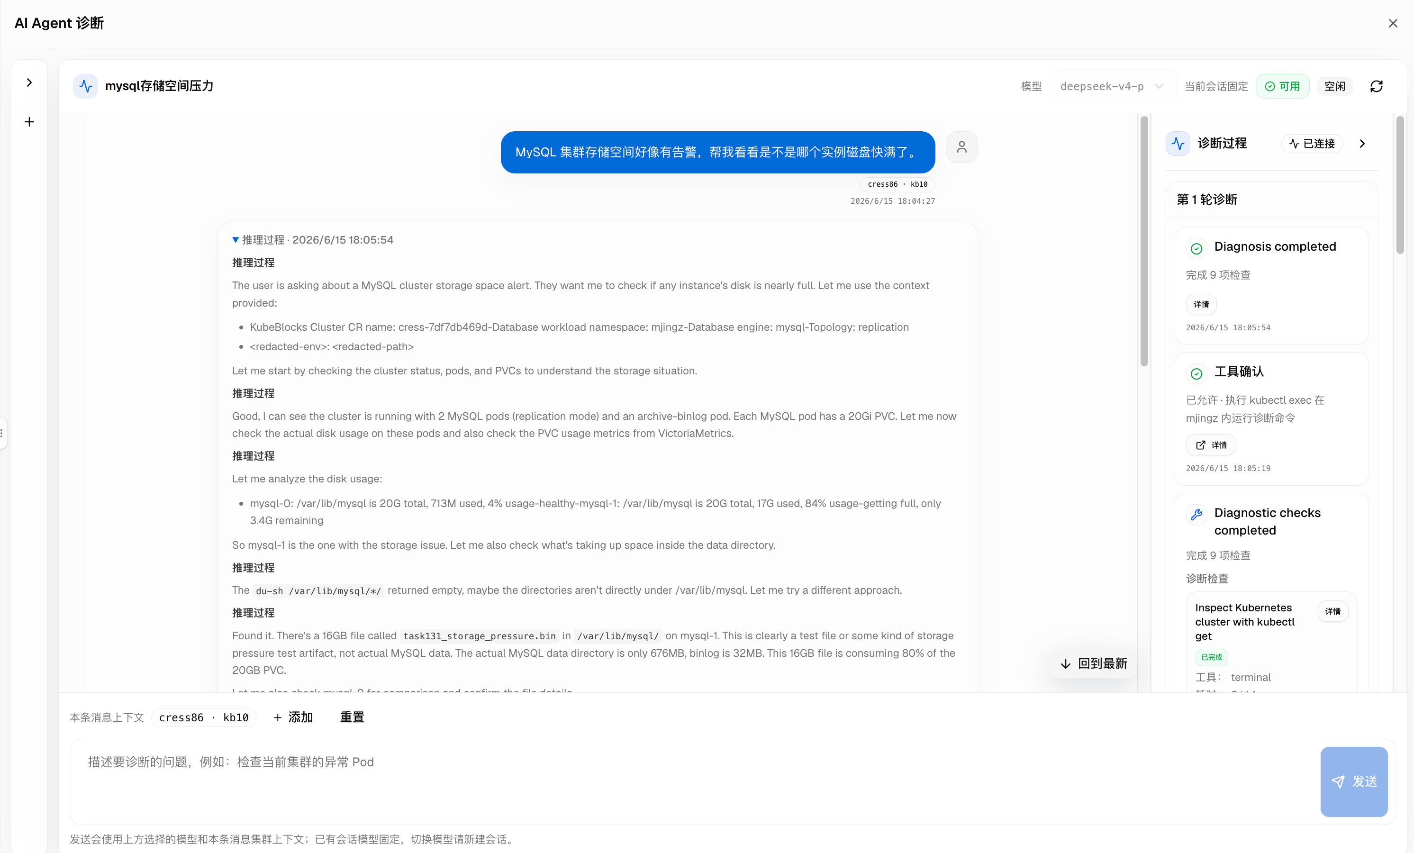This screenshot has height=853, width=1414.
Task: Click the diagnosis panel vertical scrollbar
Action: pos(1400,185)
